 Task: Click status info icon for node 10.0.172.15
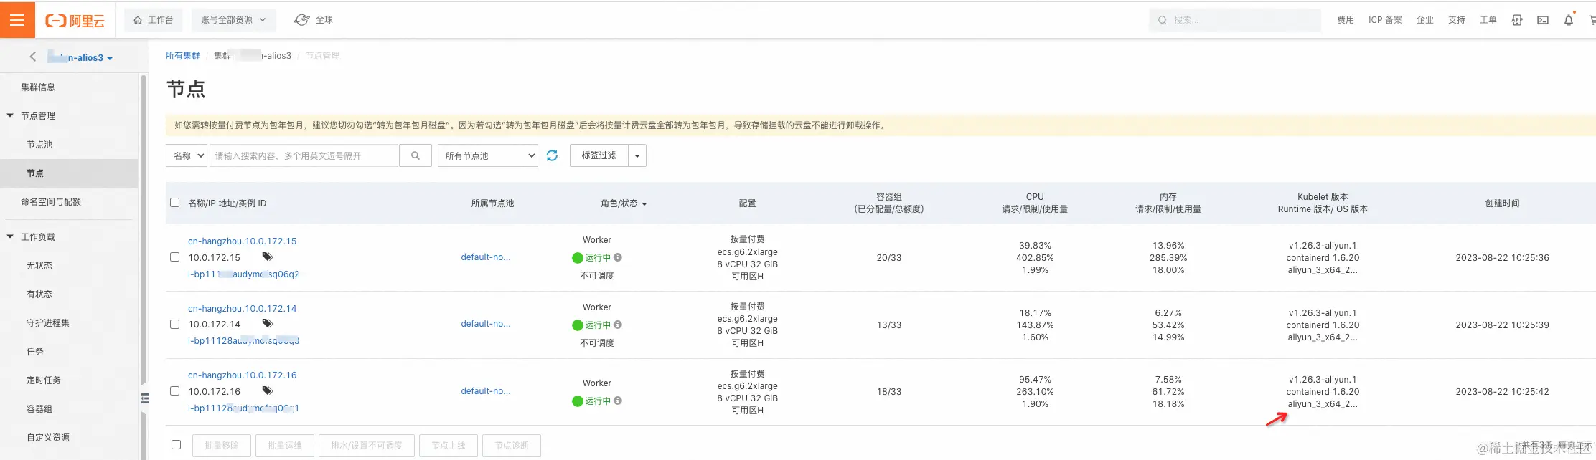(618, 257)
